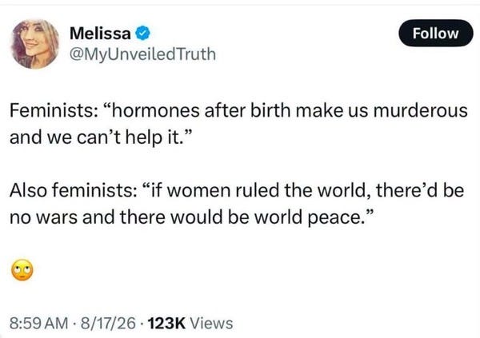The image size is (480, 338).
Task: Click the words "there'd be"
Action: click(x=420, y=190)
